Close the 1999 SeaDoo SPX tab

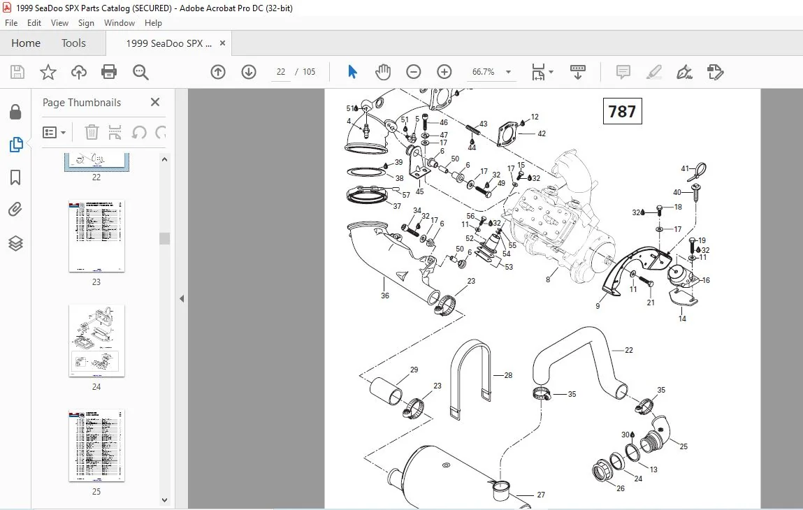point(222,43)
